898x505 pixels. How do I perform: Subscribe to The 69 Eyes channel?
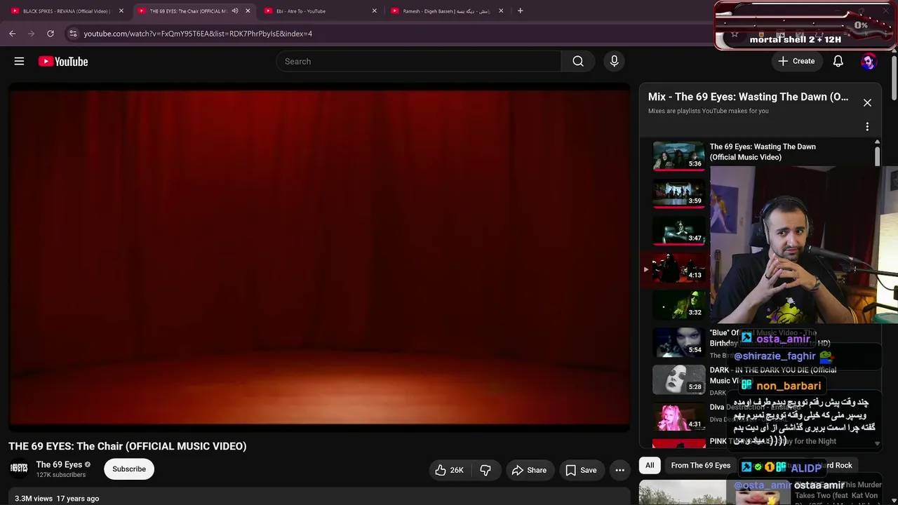(129, 469)
